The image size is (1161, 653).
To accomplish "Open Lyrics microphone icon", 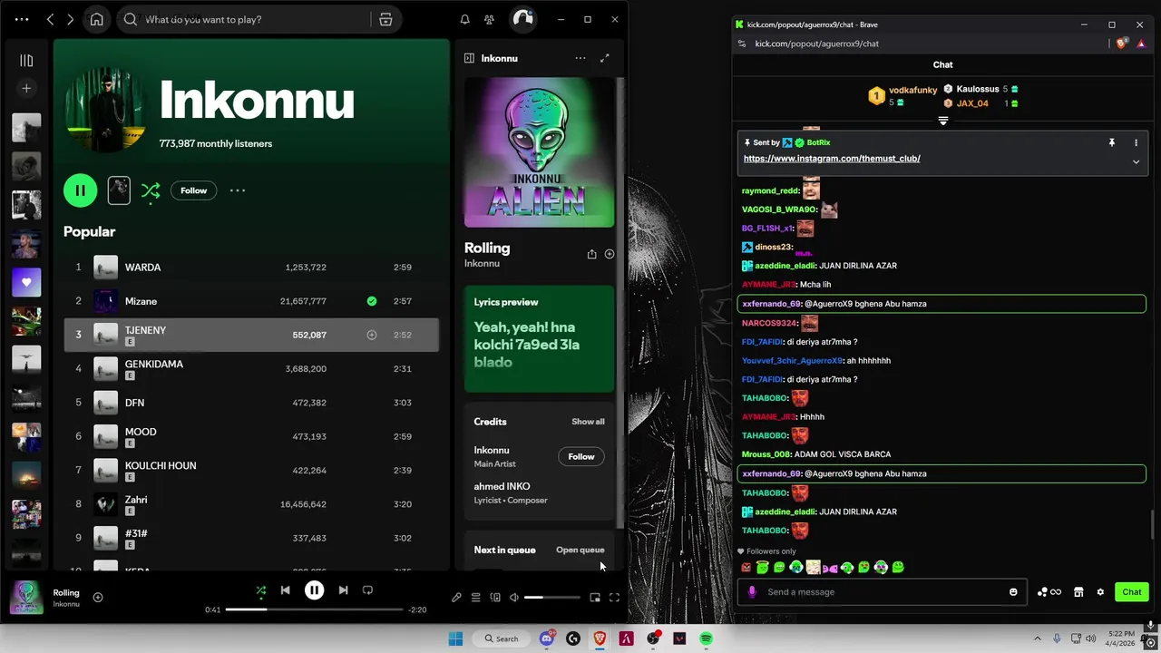I will [456, 598].
